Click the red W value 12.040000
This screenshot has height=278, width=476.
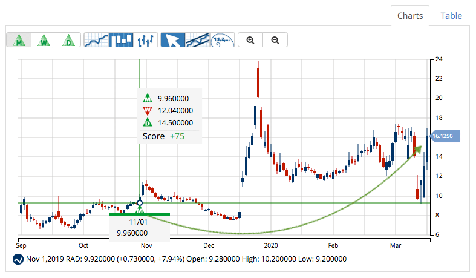pos(175,111)
